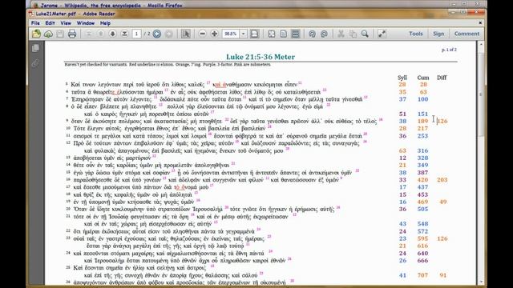Jump to last page arrow icon
This screenshot has width=513, height=288.
click(124, 34)
